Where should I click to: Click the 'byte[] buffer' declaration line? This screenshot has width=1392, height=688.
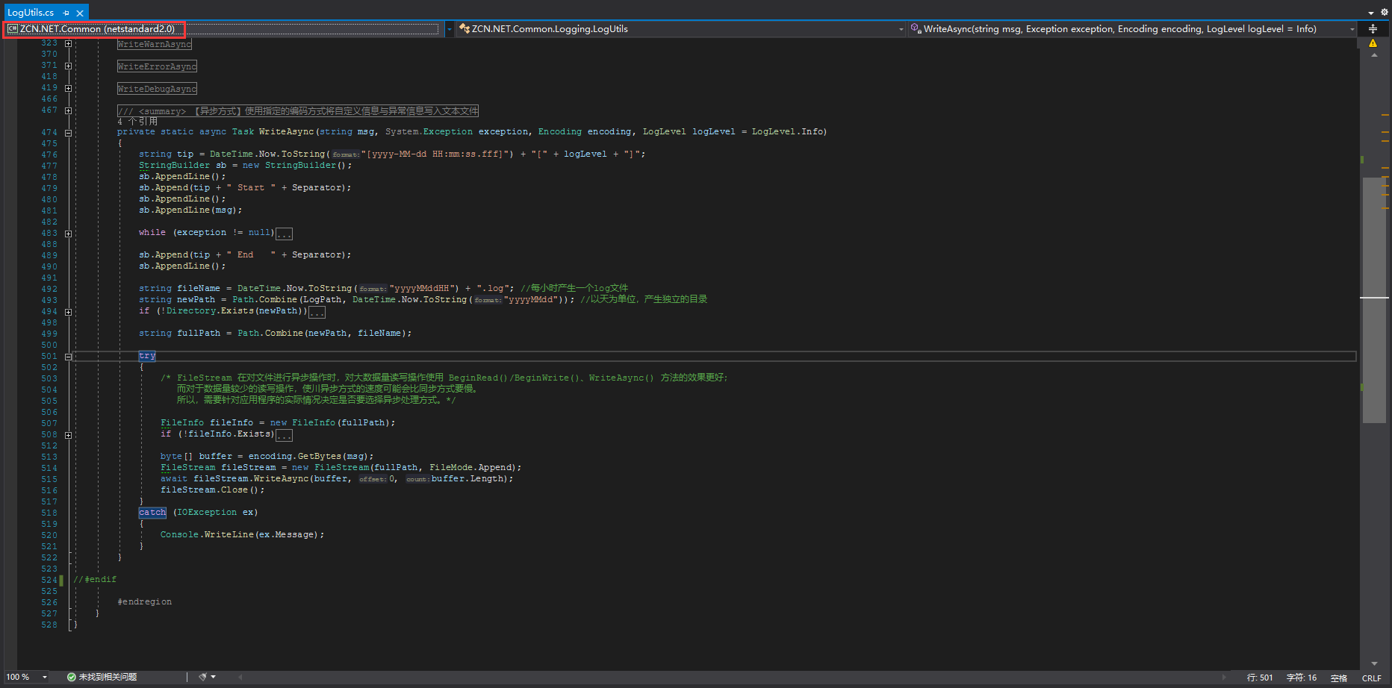267,456
